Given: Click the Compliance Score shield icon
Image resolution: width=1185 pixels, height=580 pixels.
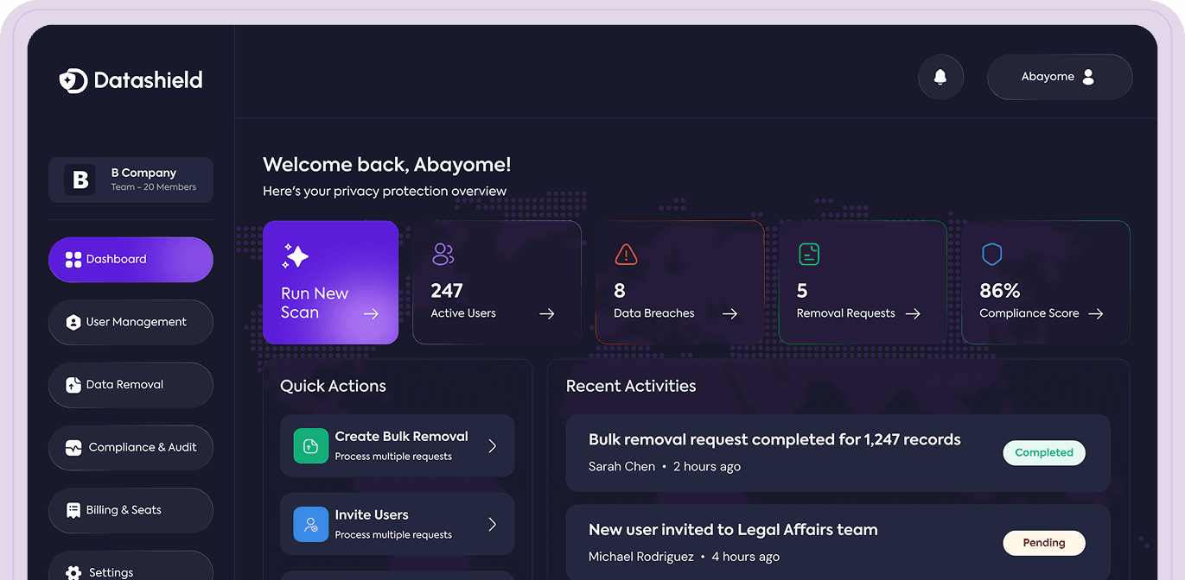Looking at the screenshot, I should [x=991, y=254].
